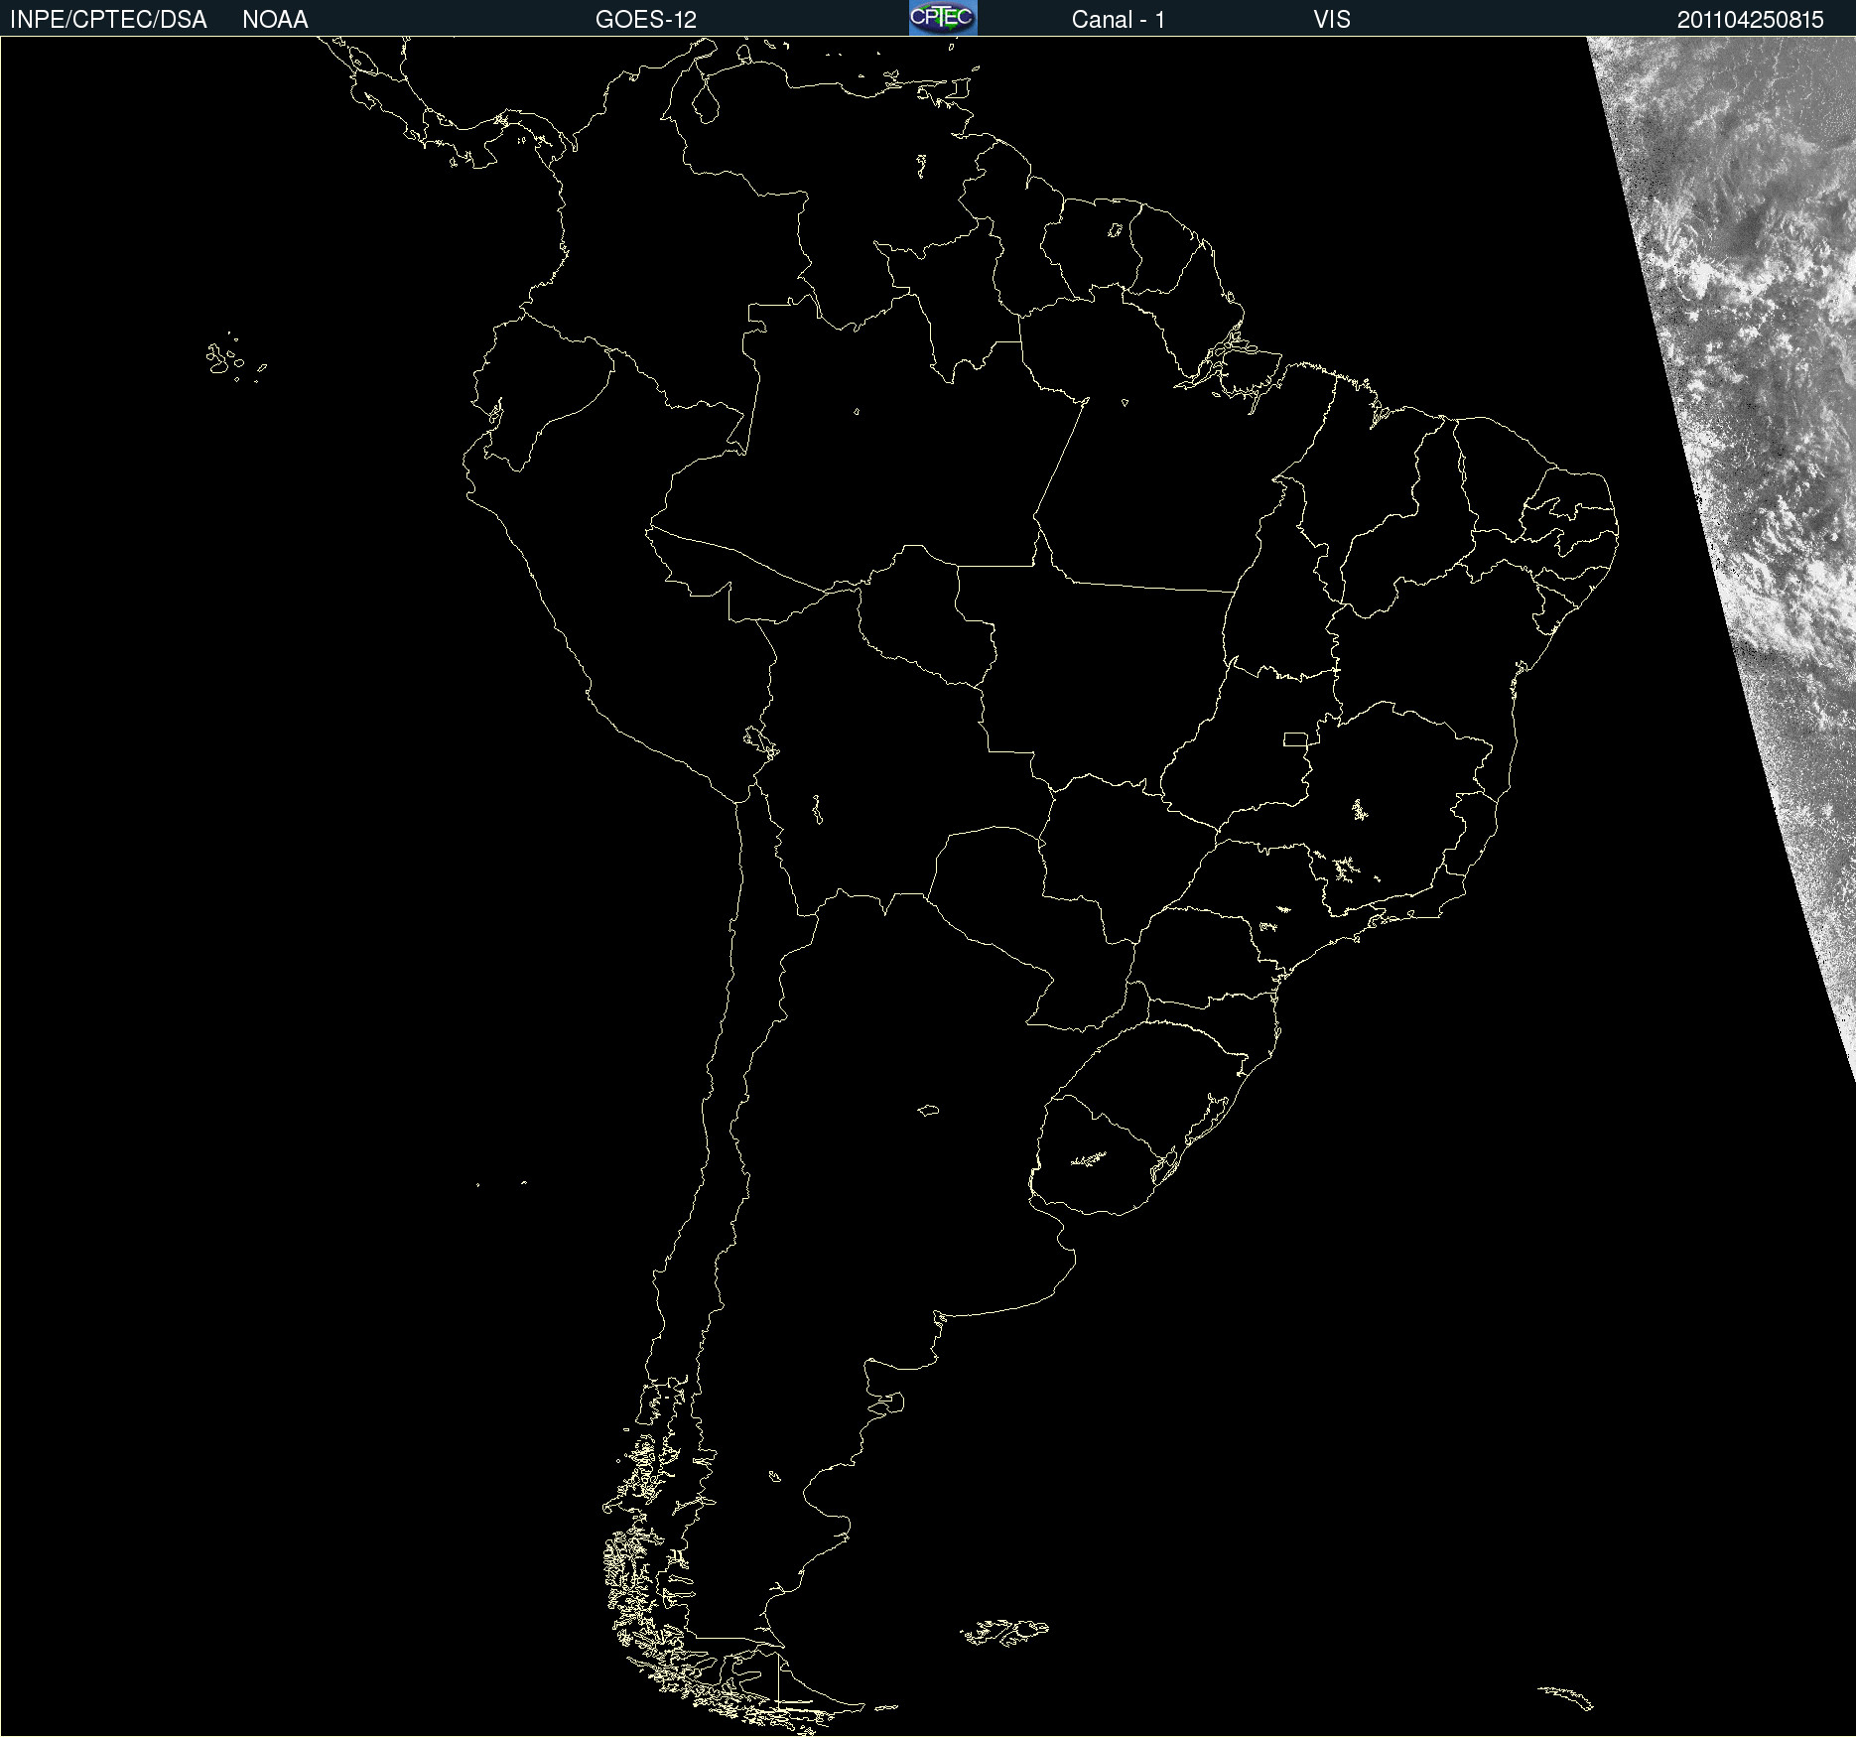Click the INPE/CPTEC/DSA header label
Image resolution: width=1856 pixels, height=1737 pixels.
[x=108, y=20]
